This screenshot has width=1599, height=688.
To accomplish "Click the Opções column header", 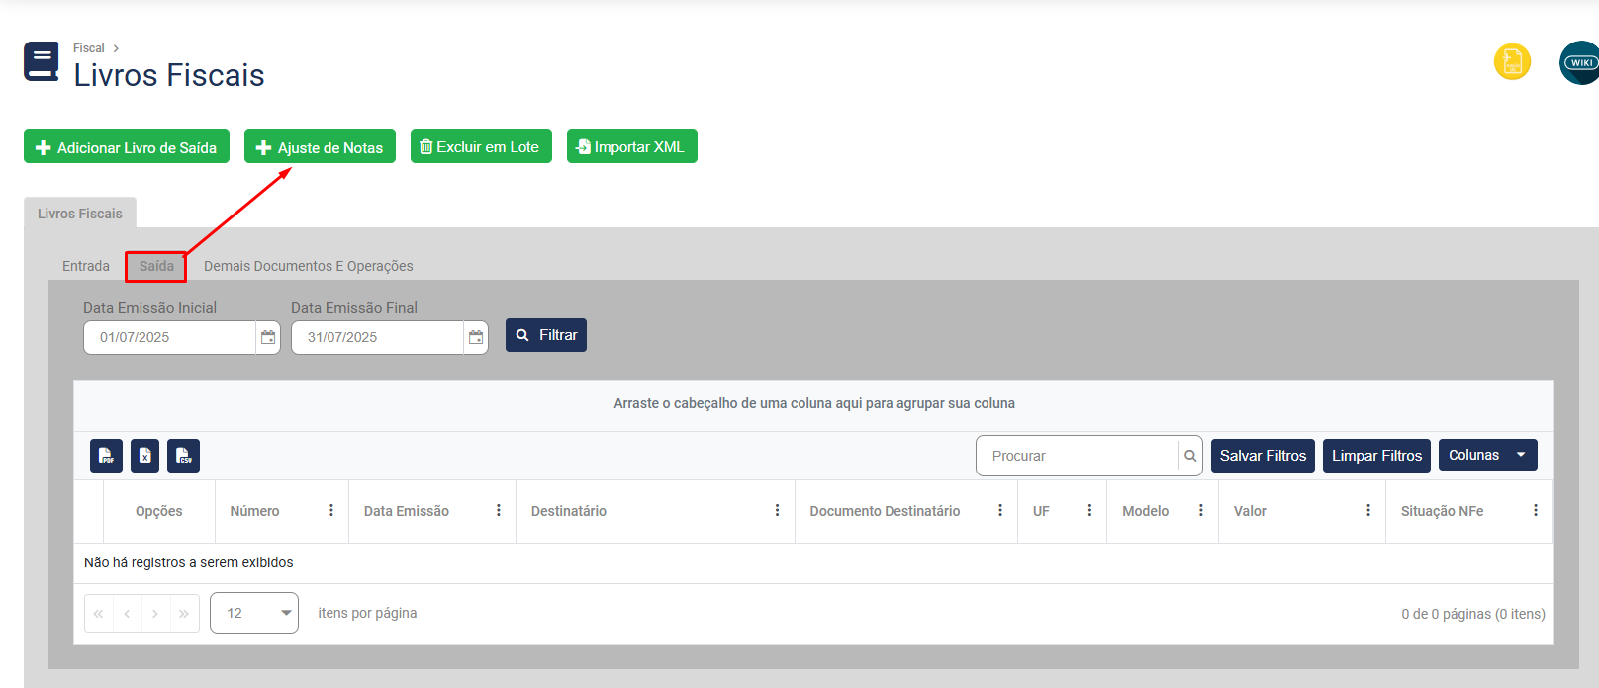I will pyautogui.click(x=158, y=511).
